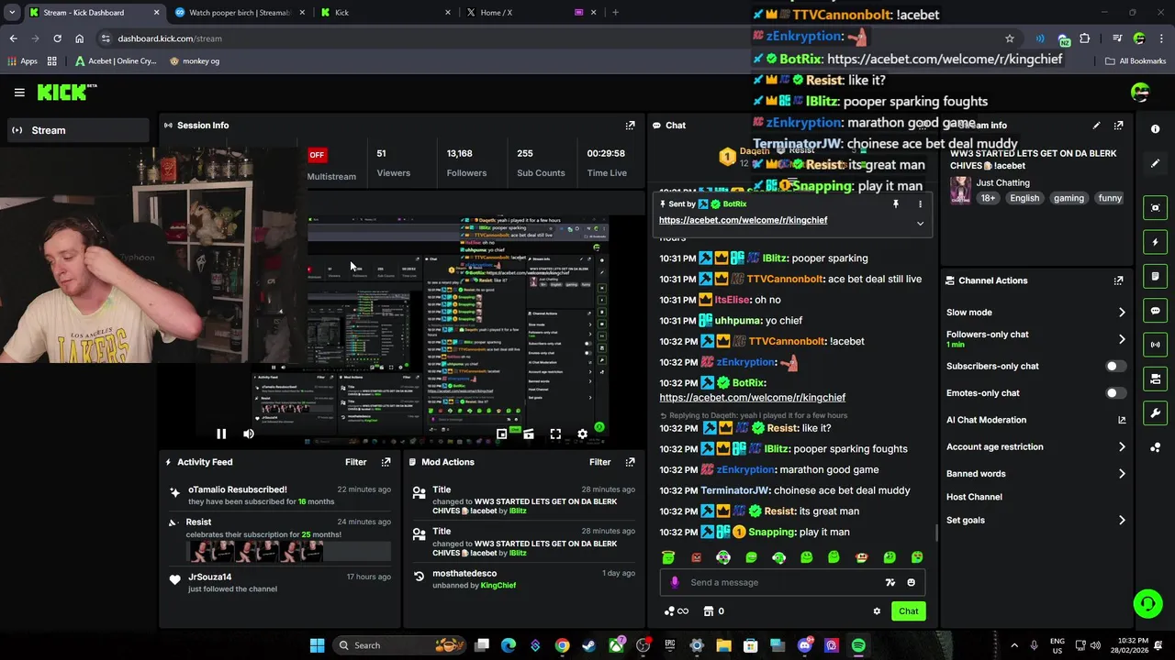Toggle Emotes-only chat
The image size is (1175, 660).
pyautogui.click(x=1115, y=393)
